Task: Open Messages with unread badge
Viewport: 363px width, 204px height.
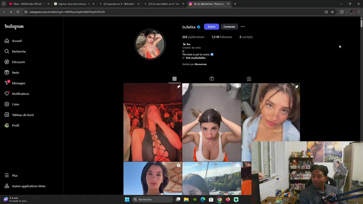Action: click(x=15, y=83)
